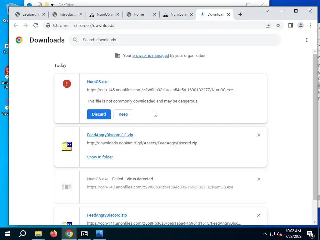320x240 pixels.
Task: Click the page vertical scrollbar
Action: [x=315, y=127]
